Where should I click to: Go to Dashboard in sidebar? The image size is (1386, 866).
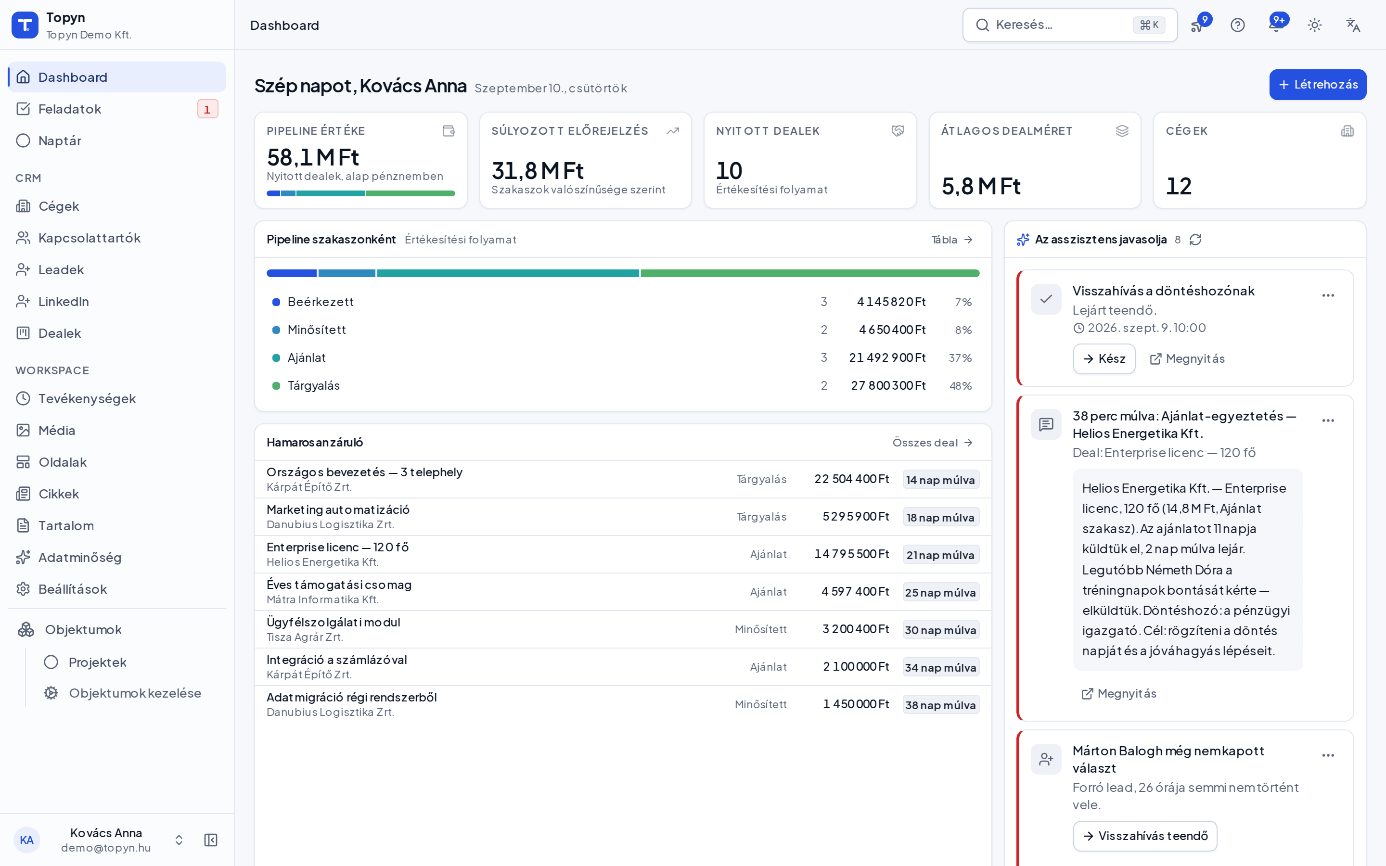(117, 77)
